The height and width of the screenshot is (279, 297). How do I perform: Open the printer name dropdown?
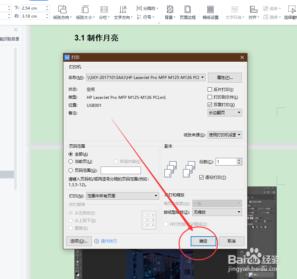pyautogui.click(x=203, y=77)
